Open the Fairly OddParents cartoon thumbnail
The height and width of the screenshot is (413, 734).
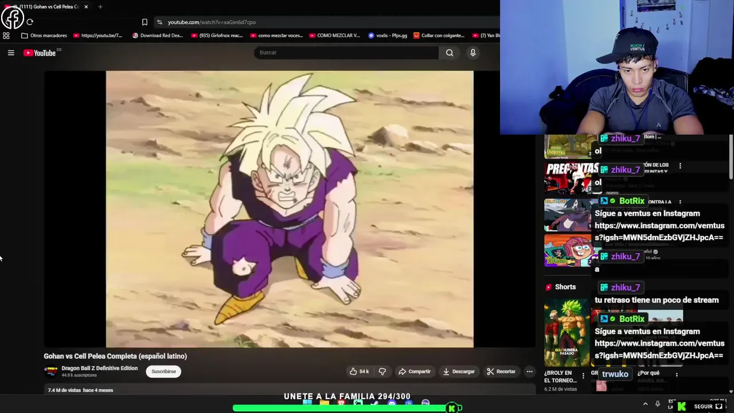pos(568,250)
